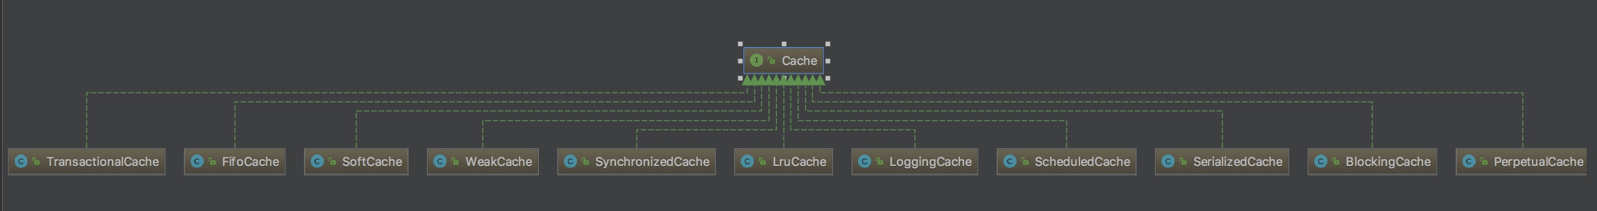Image resolution: width=1597 pixels, height=211 pixels.
Task: Select the Cache interface node
Action: point(784,60)
